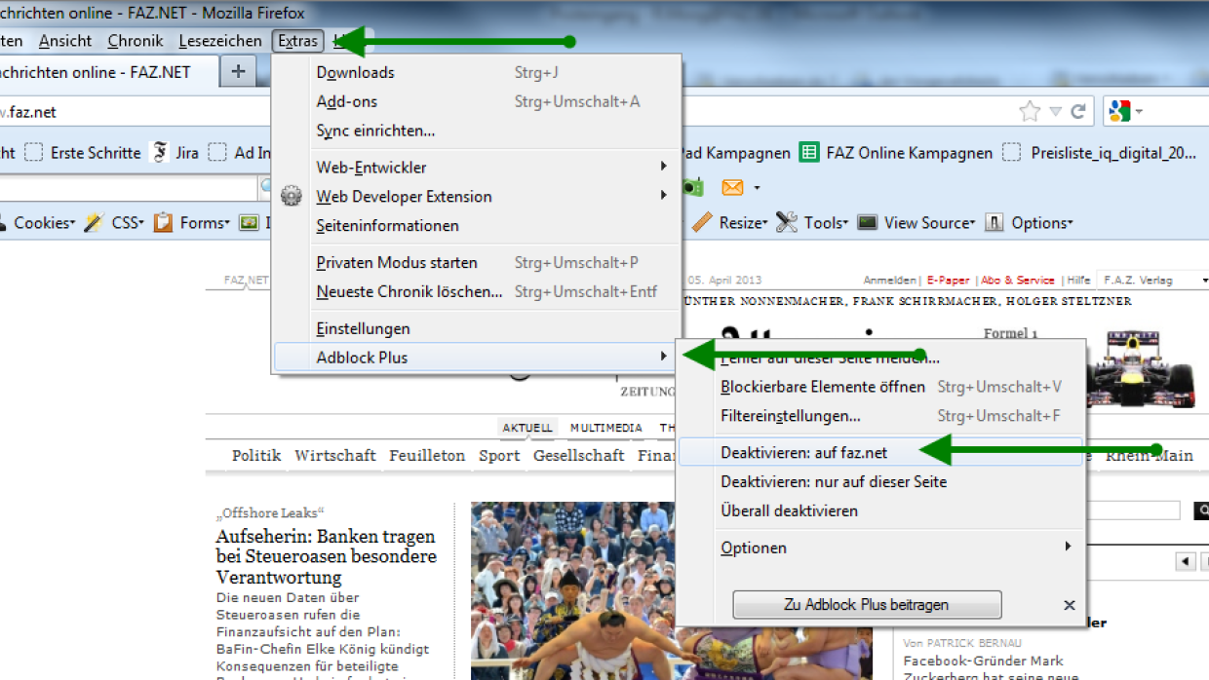The image size is (1209, 680).
Task: Open the Ansicht menu
Action: click(x=65, y=41)
